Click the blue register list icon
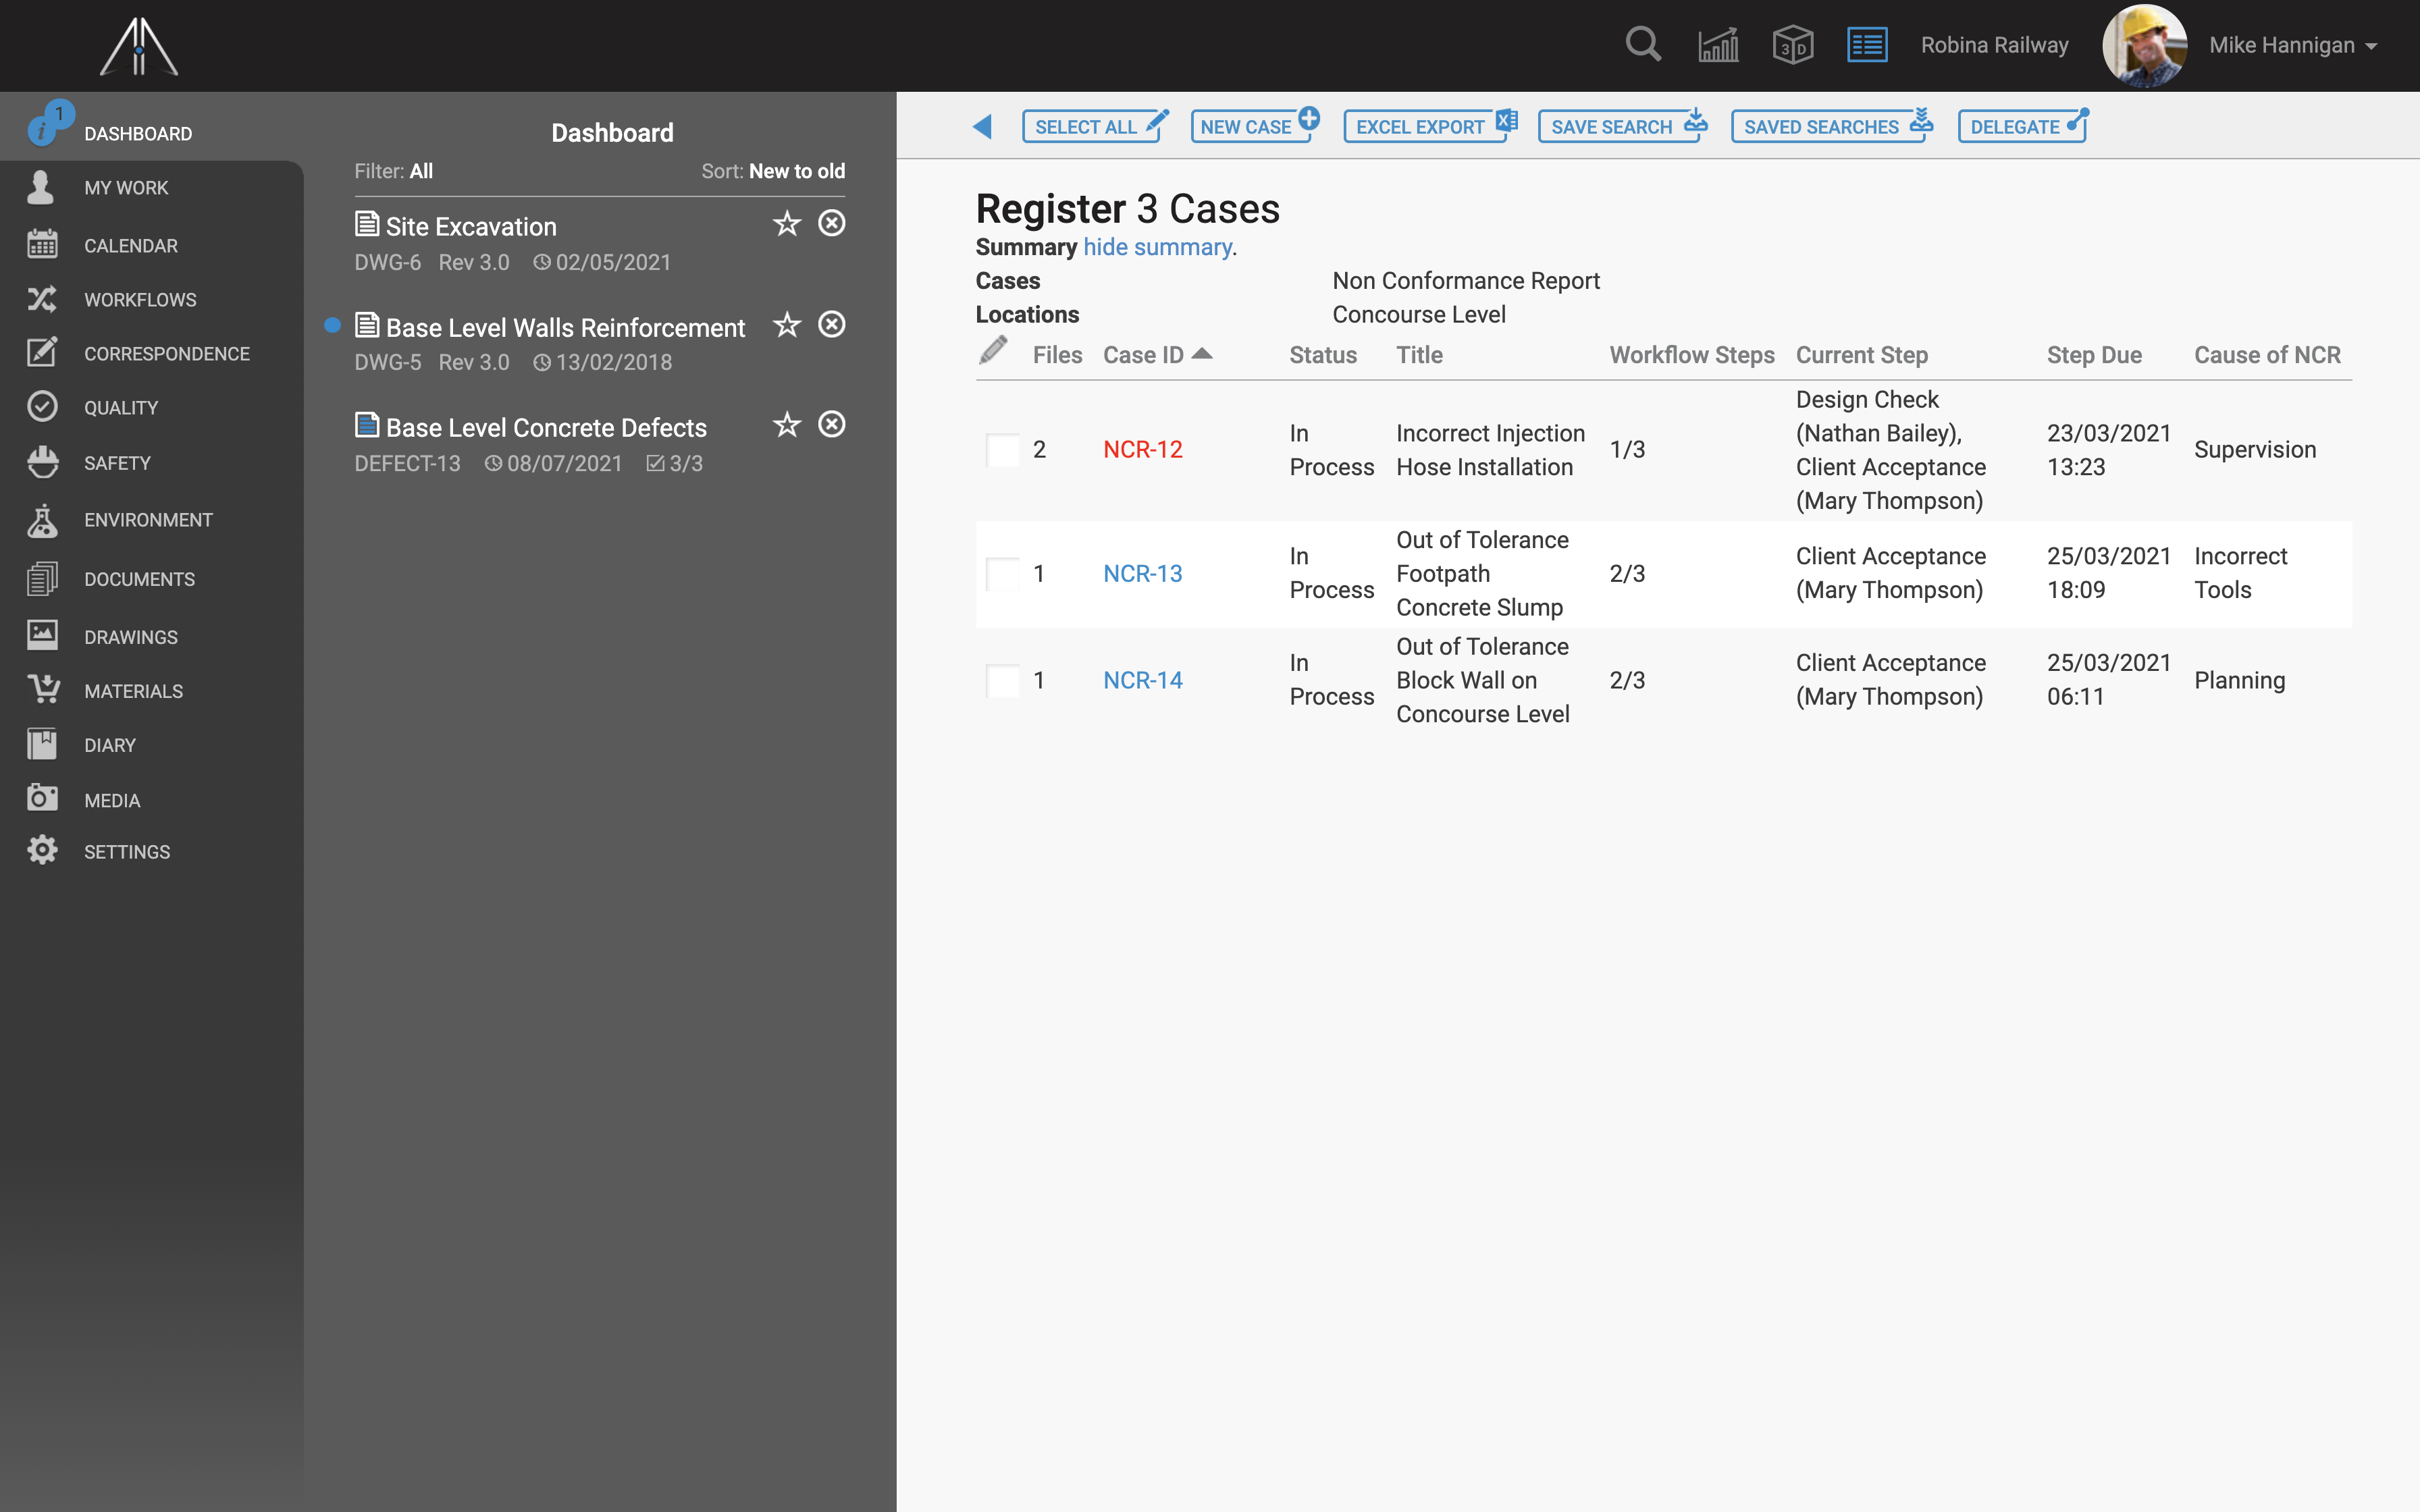 point(1866,45)
